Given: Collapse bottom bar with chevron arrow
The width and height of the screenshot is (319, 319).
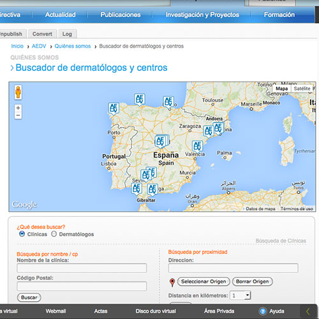Looking at the screenshot, I should pos(308,311).
